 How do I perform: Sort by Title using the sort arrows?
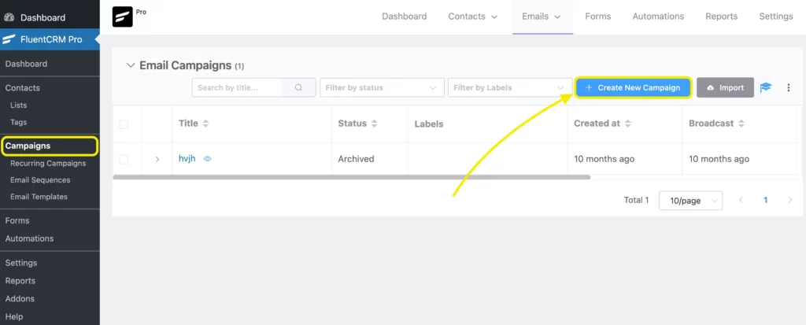(x=205, y=124)
